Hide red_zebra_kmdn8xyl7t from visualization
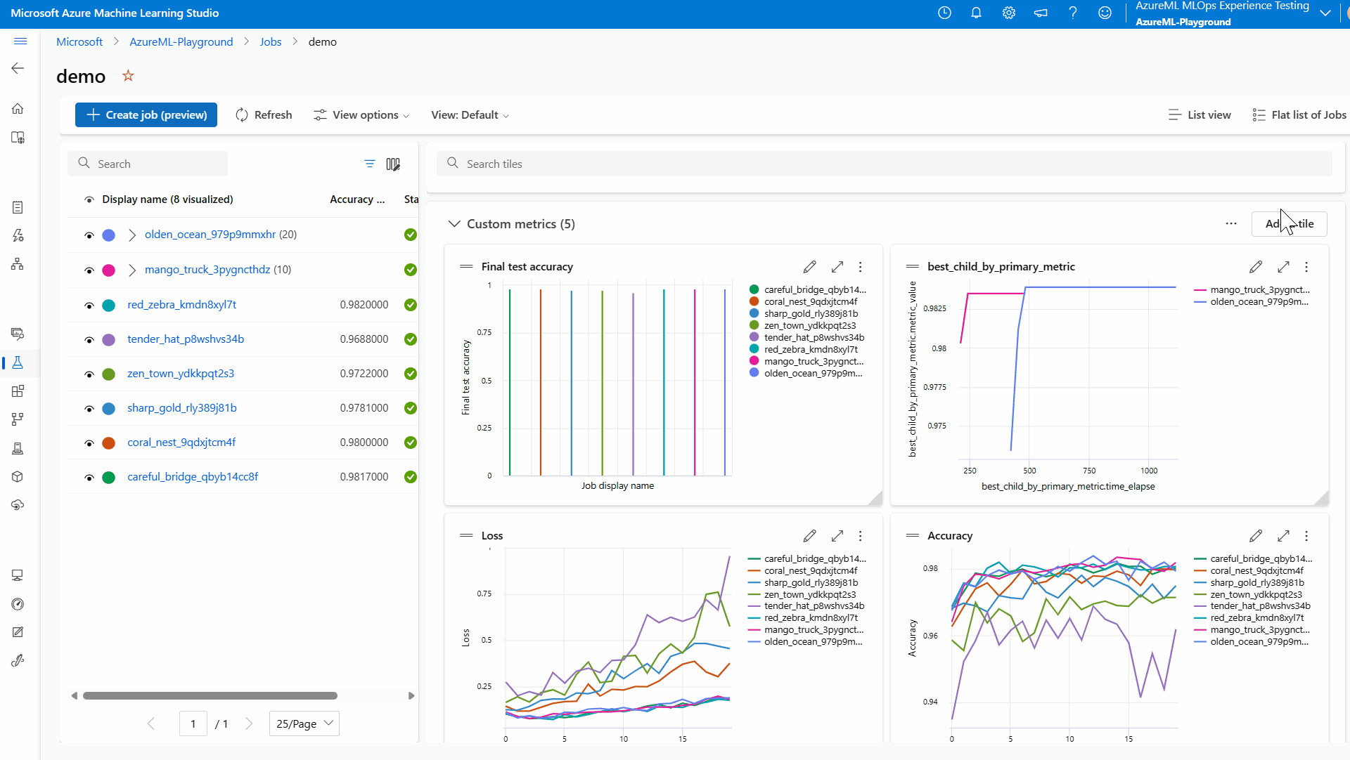Viewport: 1350px width, 760px height. tap(89, 306)
